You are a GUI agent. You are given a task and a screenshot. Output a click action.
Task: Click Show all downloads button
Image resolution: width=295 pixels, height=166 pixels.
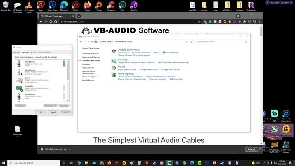click(251, 149)
